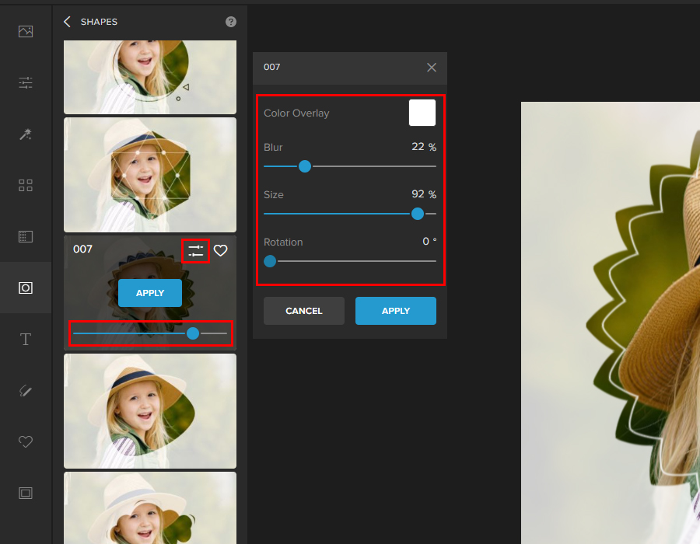Image resolution: width=700 pixels, height=544 pixels.
Task: Select the grid layout icon in the sidebar
Action: 26,185
